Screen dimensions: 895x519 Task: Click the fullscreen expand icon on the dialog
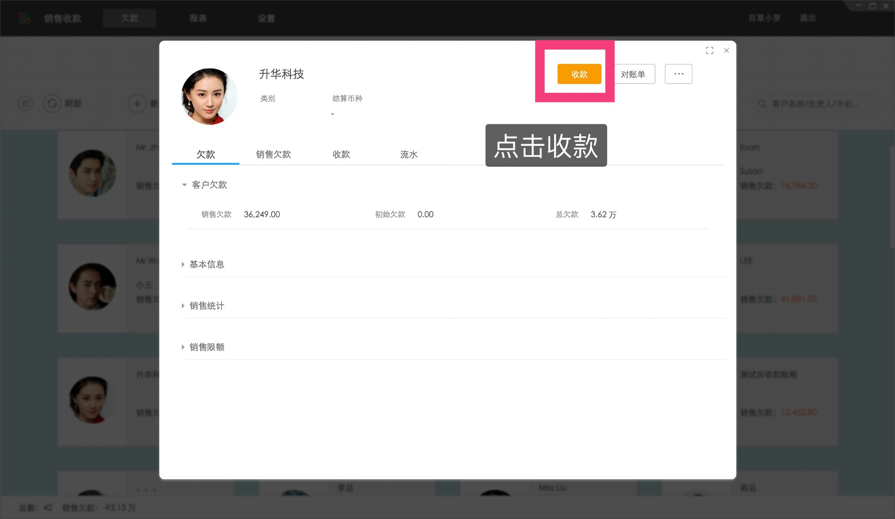tap(710, 51)
